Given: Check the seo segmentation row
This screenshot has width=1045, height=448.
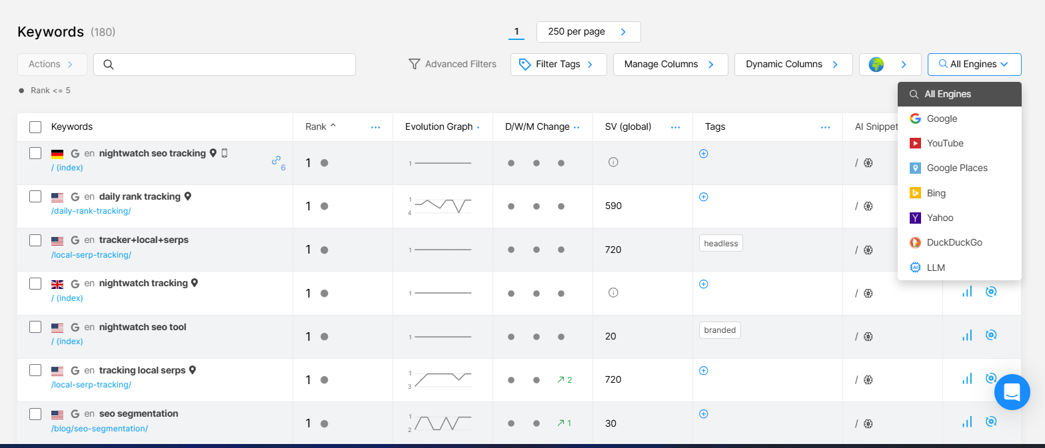Looking at the screenshot, I should [x=35, y=413].
